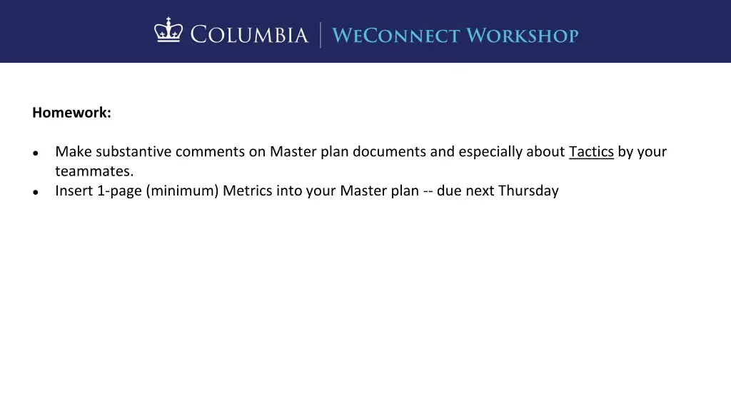Click the second bullet point marker
The image size is (731, 411).
(x=36, y=192)
